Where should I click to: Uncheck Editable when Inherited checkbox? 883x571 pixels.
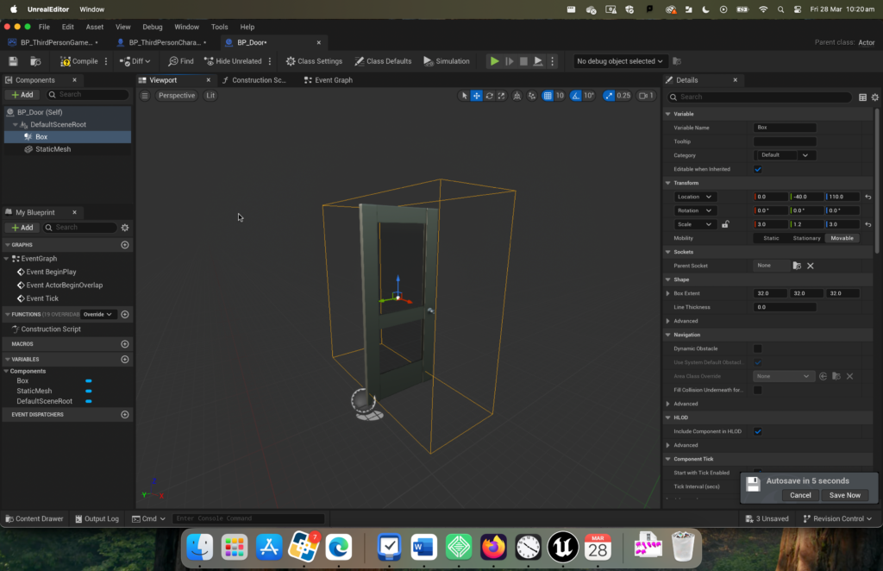click(x=758, y=169)
